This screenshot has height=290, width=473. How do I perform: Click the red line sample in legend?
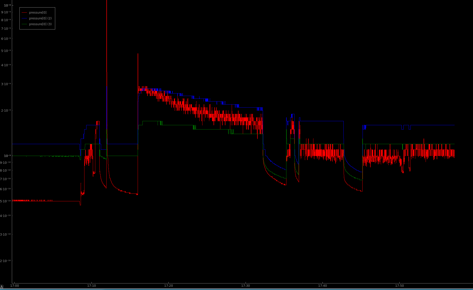(24, 13)
